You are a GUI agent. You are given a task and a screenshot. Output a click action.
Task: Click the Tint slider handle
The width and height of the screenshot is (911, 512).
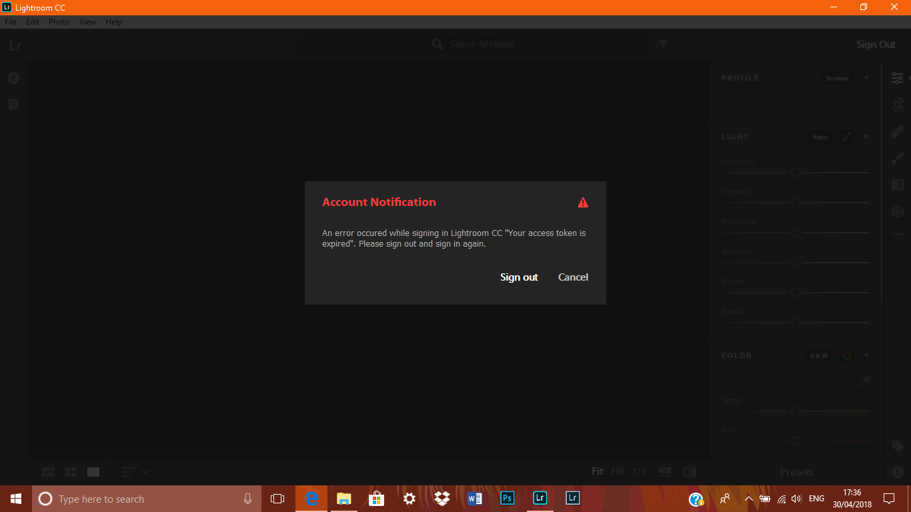tap(795, 441)
